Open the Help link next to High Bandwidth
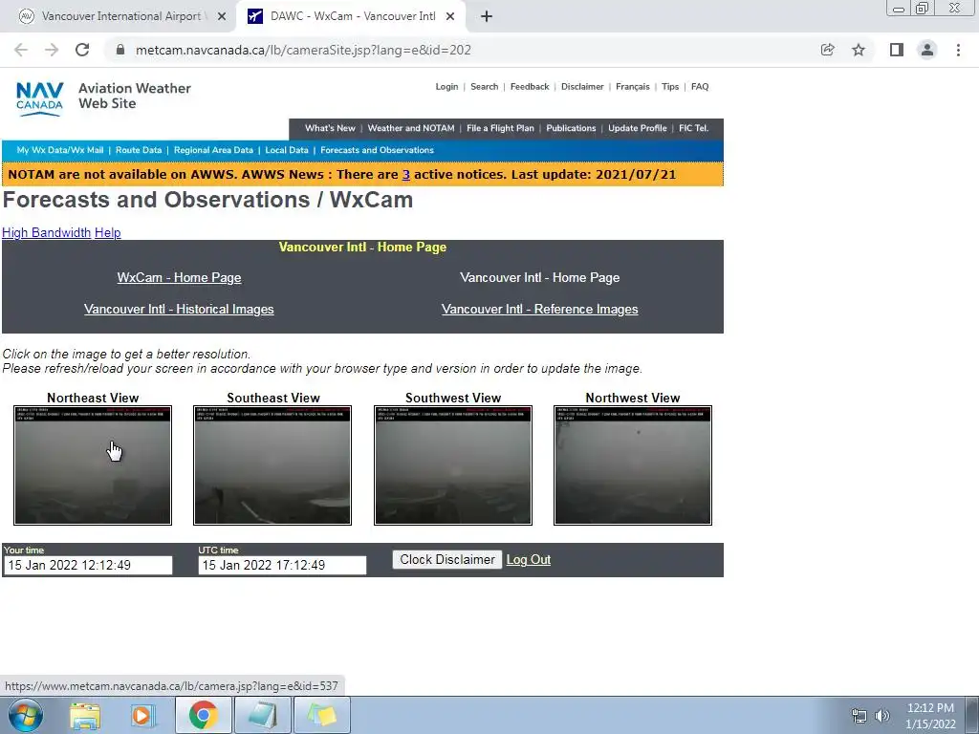Screen dimensions: 979x734 coord(107,233)
